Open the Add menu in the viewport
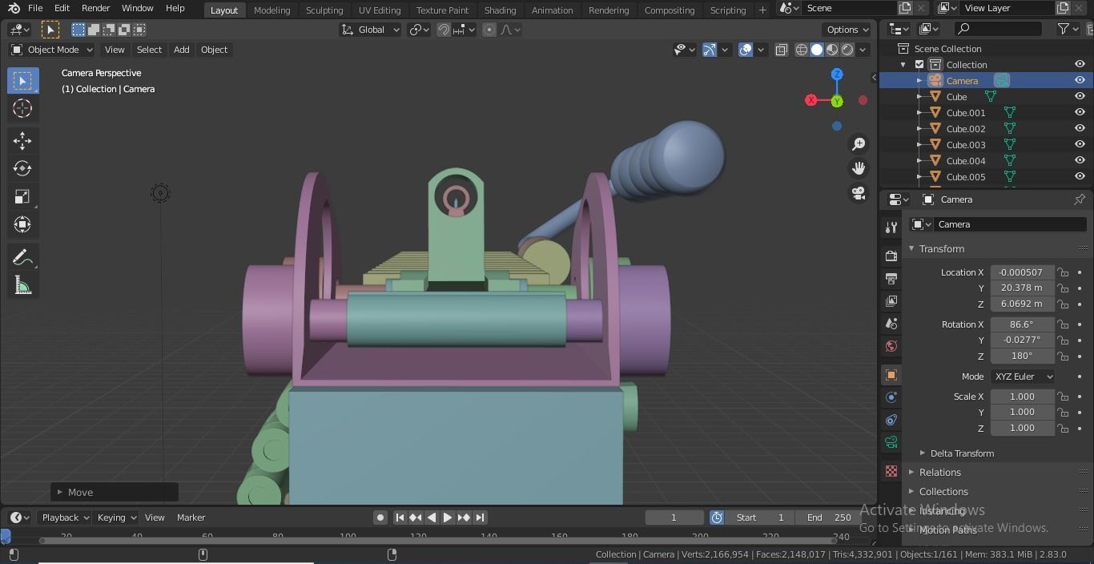The height and width of the screenshot is (564, 1094). (x=182, y=50)
